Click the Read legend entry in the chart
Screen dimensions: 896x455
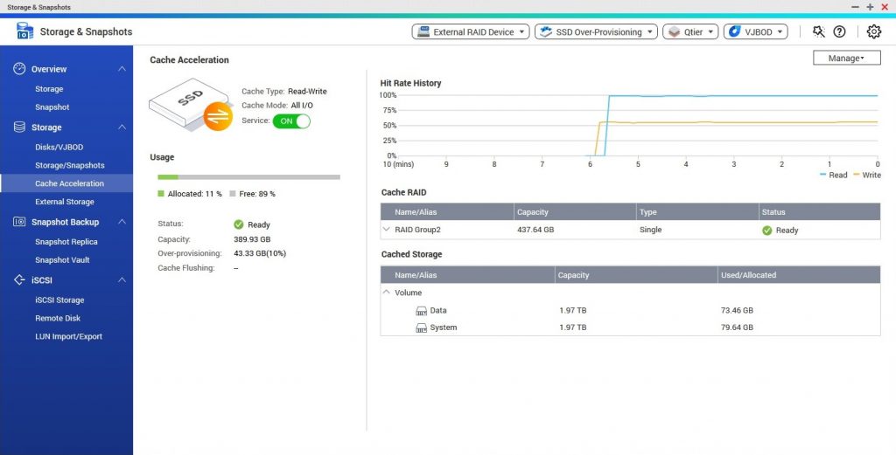pyautogui.click(x=834, y=175)
